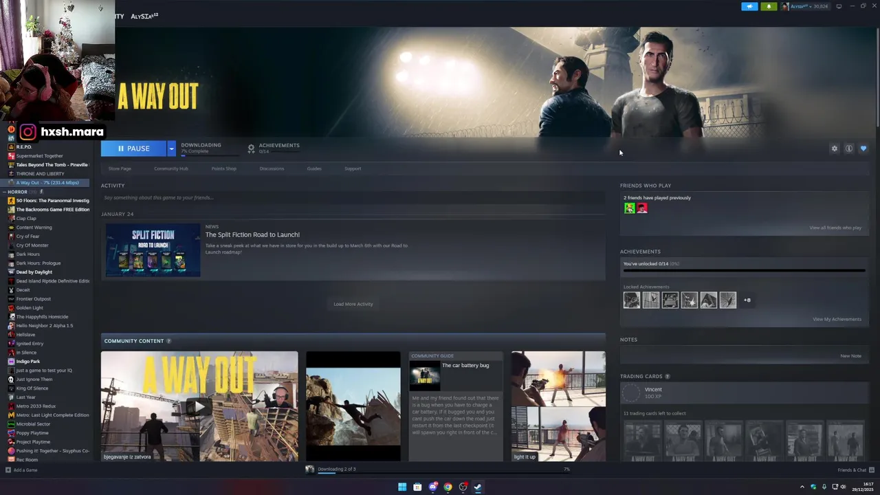The height and width of the screenshot is (495, 880).
Task: Select the fourth locked achievement icon
Action: point(690,300)
